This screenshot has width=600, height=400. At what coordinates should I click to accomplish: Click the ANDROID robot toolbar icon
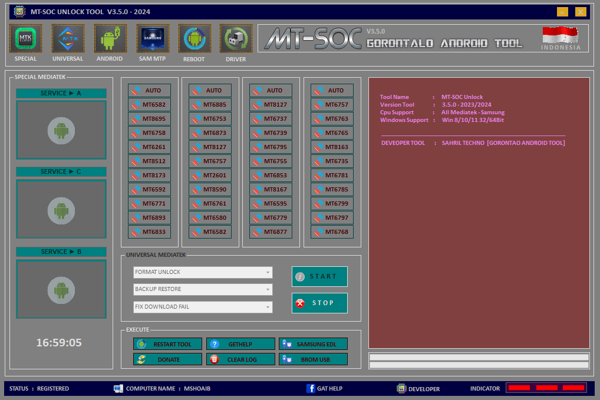(x=110, y=37)
